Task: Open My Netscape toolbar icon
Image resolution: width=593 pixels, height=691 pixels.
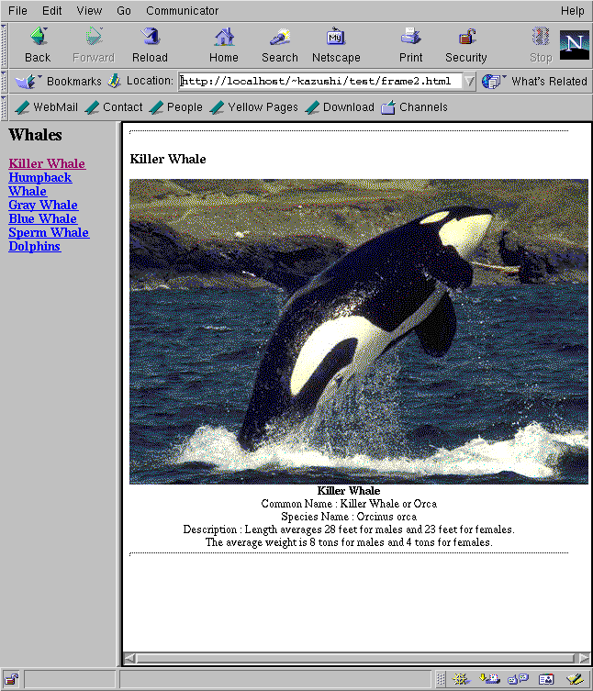Action: (336, 36)
